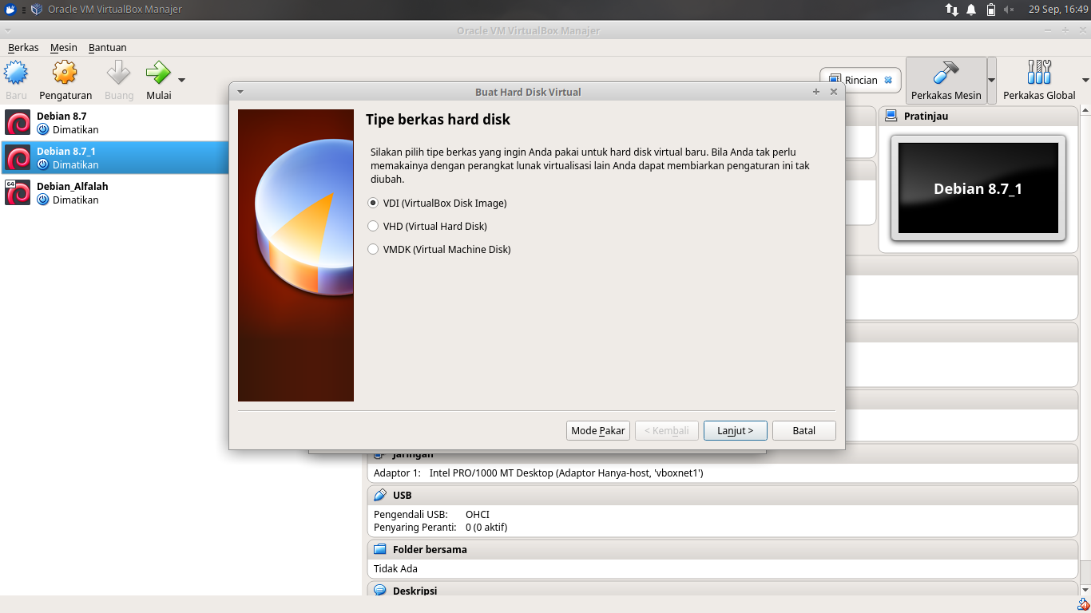Viewport: 1091px width, 613px height.
Task: Click the update warning icon in status corner
Action: coord(1083,604)
